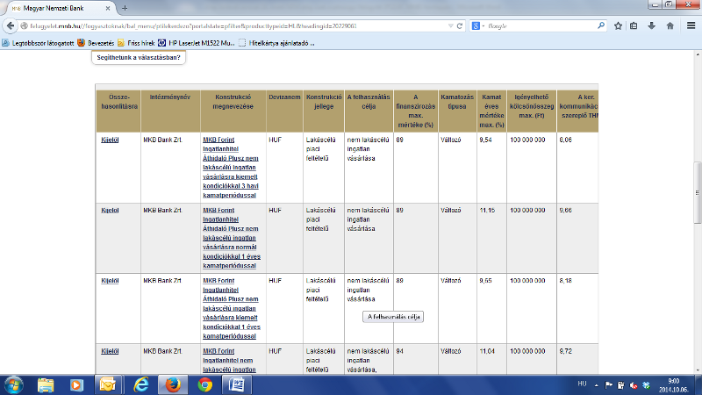702x395 pixels.
Task: Open a new tab with the plus button
Action: click(125, 8)
